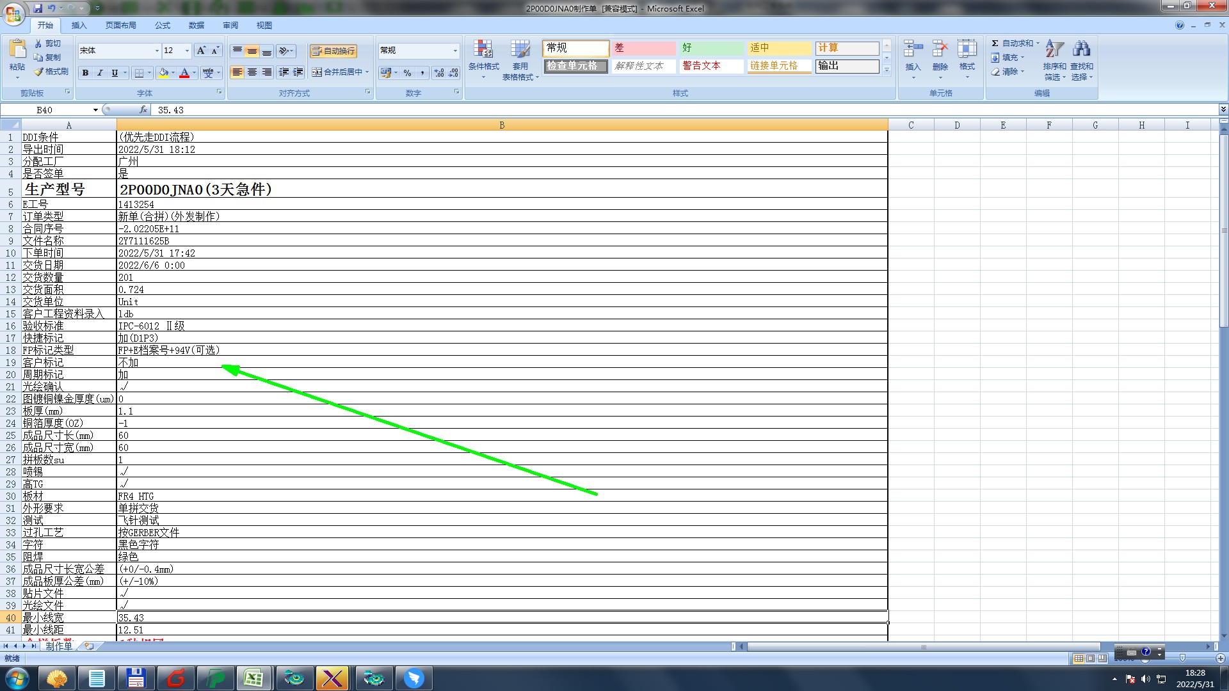This screenshot has width=1229, height=691.
Task: Open the 公式 ribbon tab
Action: [163, 26]
